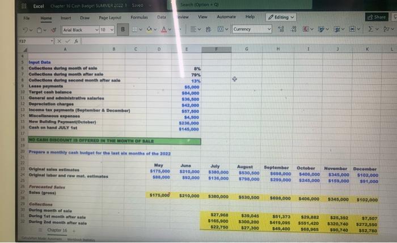Screen dimensions: 397x243
Task: Click the Conditional Formatting icon
Action: [x=306, y=29]
